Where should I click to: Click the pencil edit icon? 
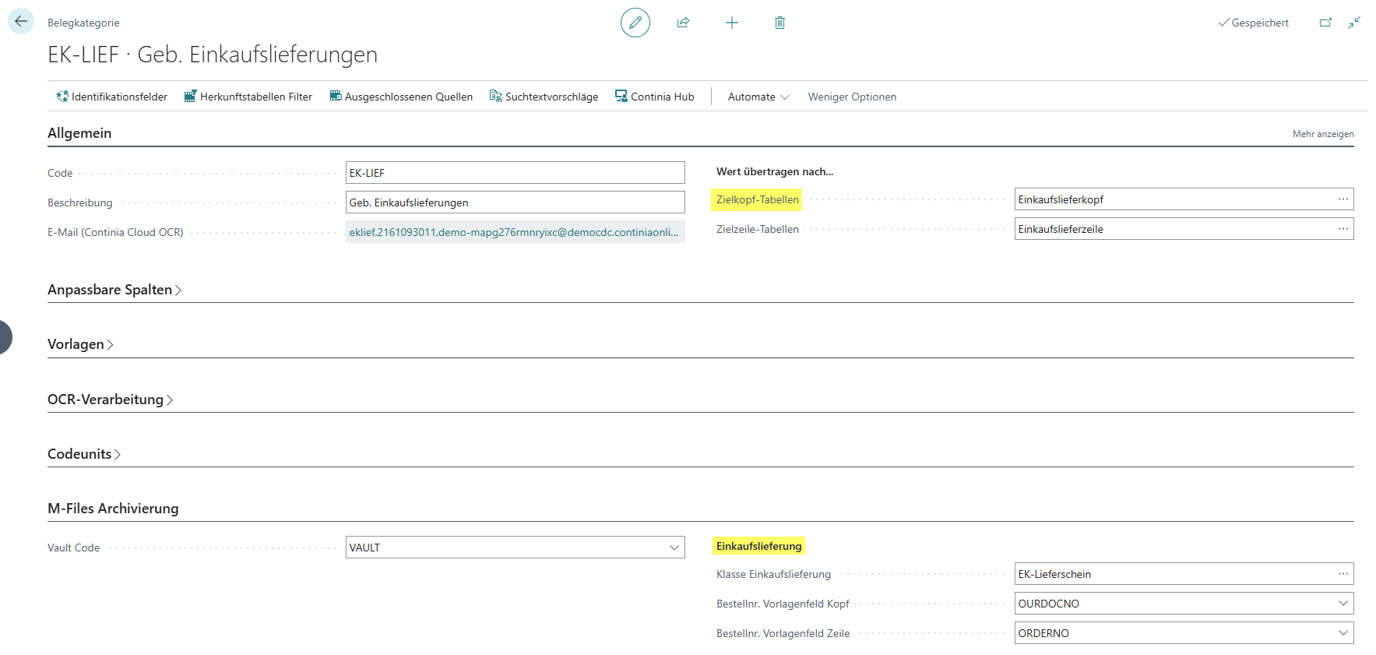(x=635, y=23)
